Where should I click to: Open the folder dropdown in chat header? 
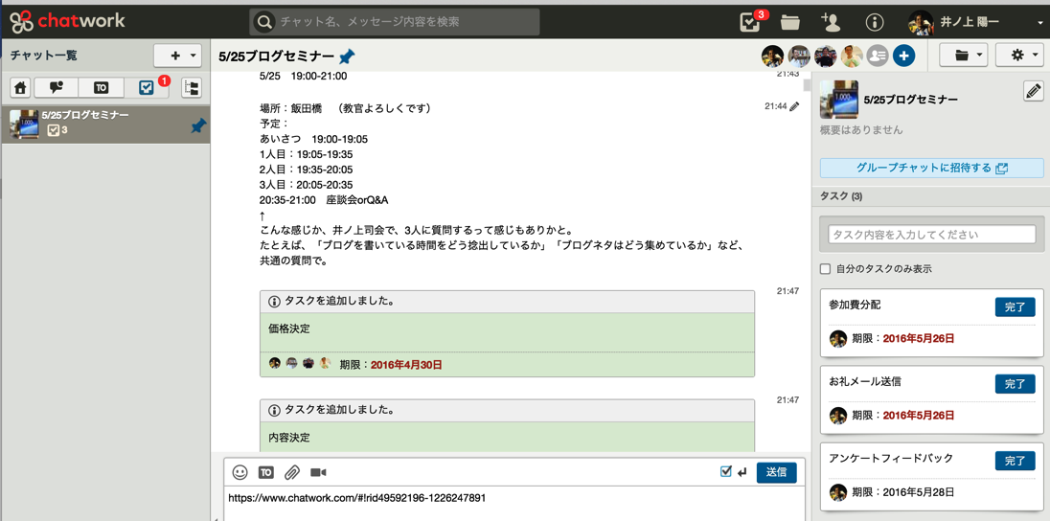click(967, 57)
